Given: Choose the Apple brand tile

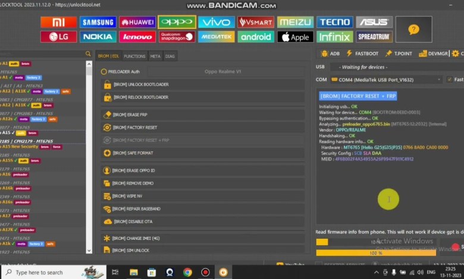Looking at the screenshot, I should [x=295, y=37].
